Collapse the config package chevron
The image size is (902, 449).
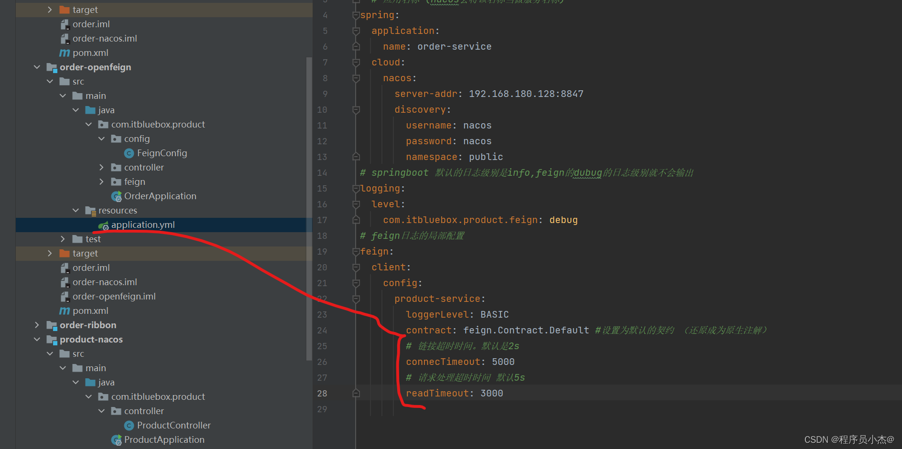pos(101,139)
